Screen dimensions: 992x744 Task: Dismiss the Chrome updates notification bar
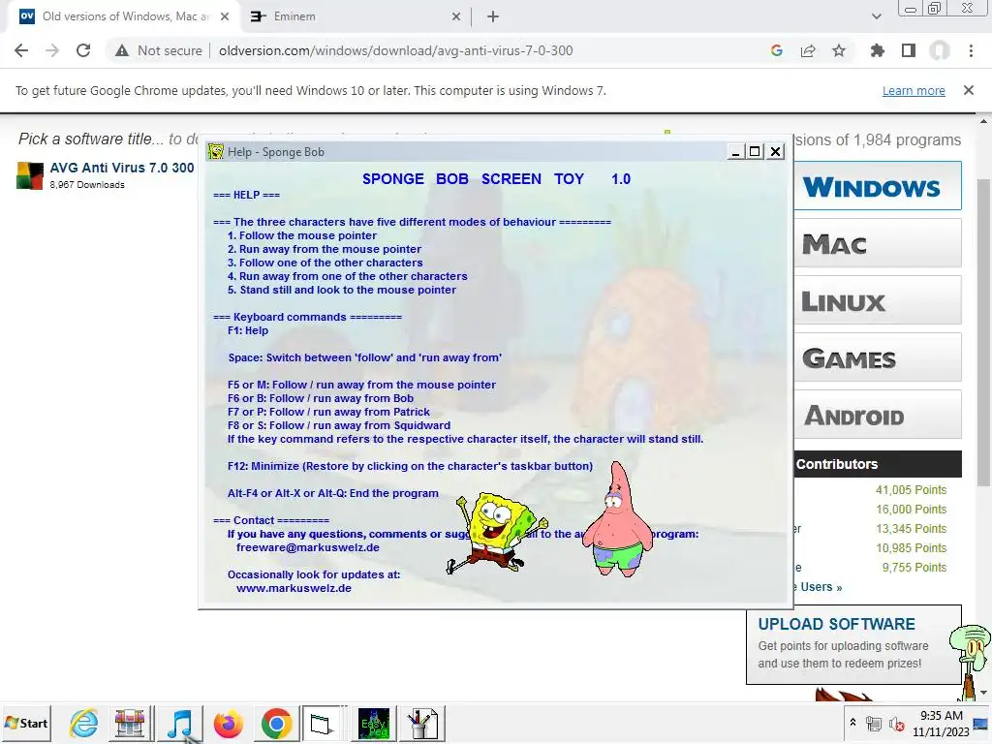(x=969, y=90)
